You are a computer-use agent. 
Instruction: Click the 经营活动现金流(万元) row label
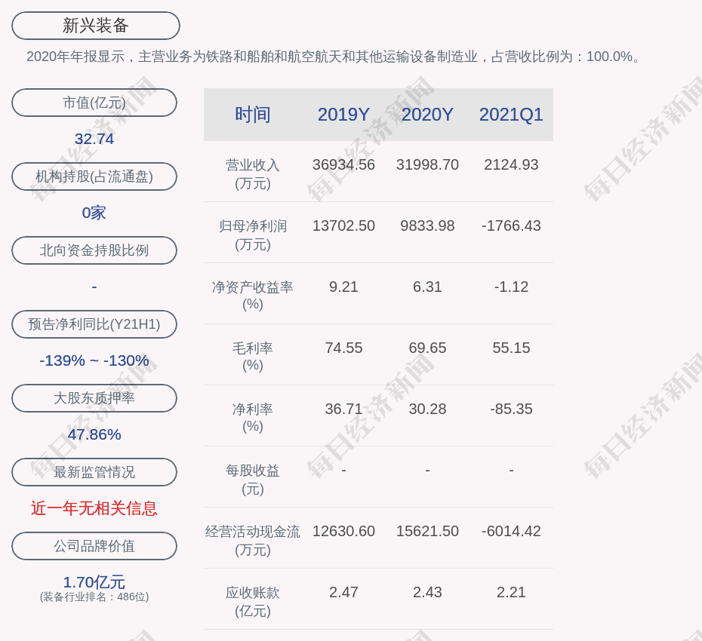253,540
